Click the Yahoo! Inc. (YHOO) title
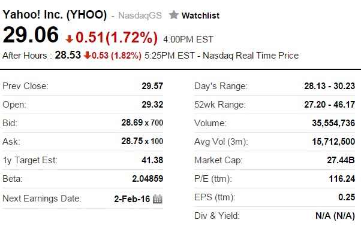This screenshot has width=361, height=226. pos(55,15)
